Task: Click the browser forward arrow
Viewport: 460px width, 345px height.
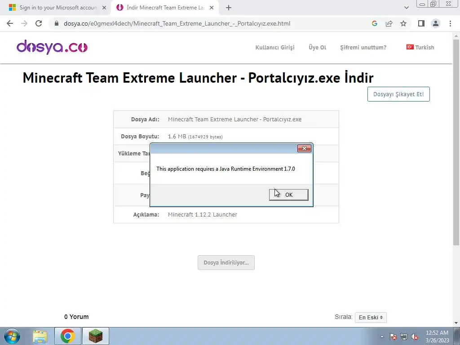Action: pyautogui.click(x=24, y=23)
